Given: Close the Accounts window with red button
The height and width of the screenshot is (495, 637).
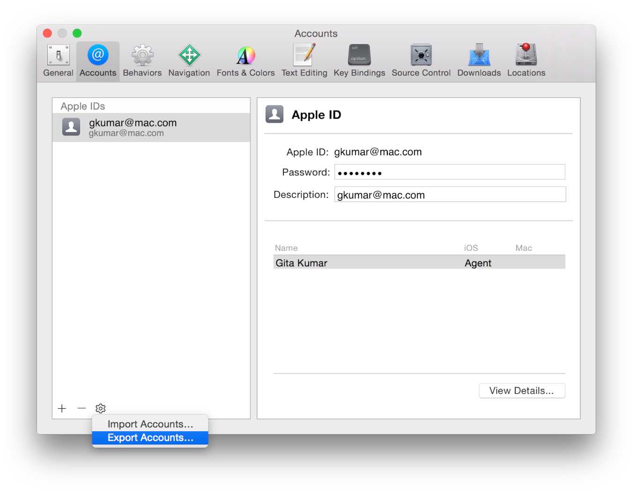Looking at the screenshot, I should (x=47, y=33).
